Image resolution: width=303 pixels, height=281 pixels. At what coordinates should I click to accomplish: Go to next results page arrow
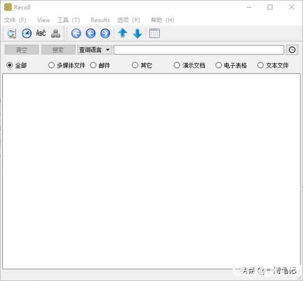[105, 34]
